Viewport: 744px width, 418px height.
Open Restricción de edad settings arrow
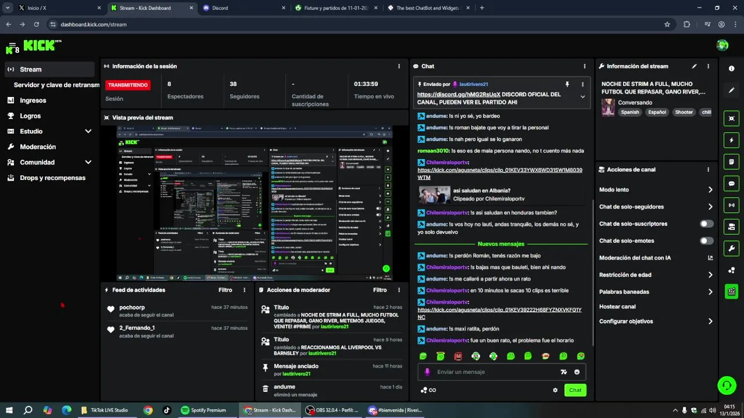(710, 275)
